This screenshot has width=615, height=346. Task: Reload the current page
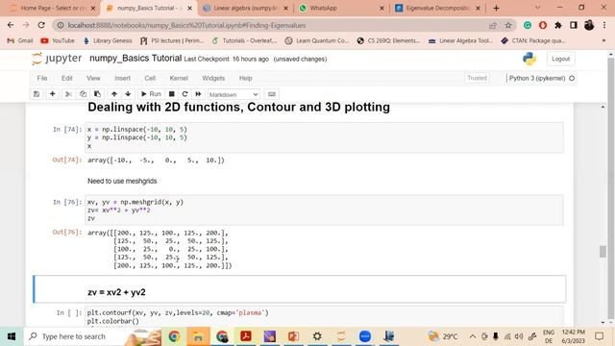click(41, 25)
